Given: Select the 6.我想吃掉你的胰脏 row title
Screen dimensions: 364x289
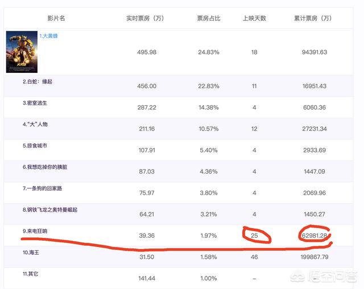Looking at the screenshot, I should click(45, 167).
